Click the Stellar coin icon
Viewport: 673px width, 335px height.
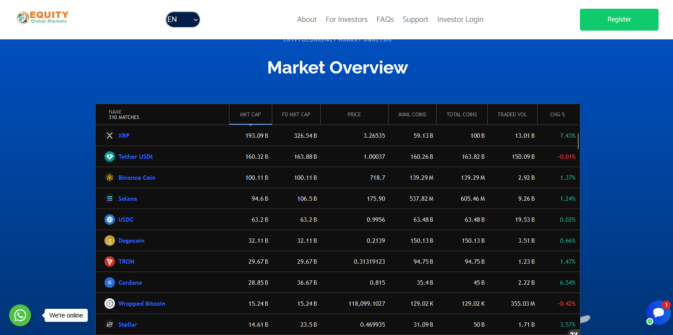point(110,325)
